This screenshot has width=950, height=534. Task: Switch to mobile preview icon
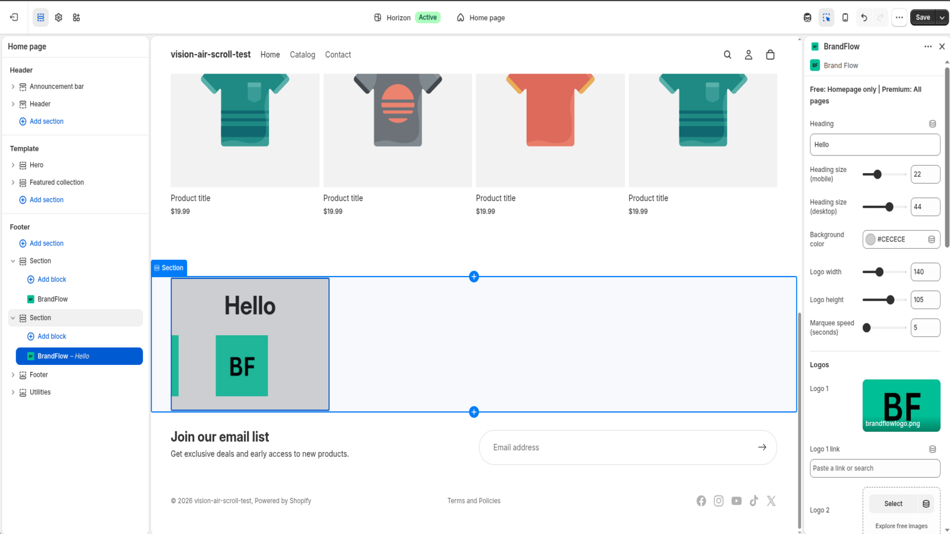[845, 18]
